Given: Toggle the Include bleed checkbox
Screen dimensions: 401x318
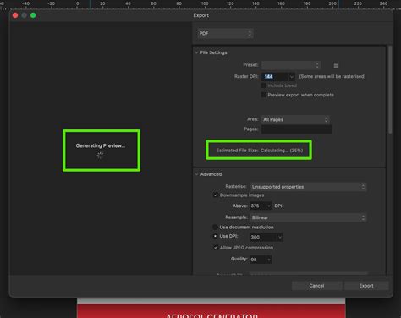Looking at the screenshot, I should pyautogui.click(x=264, y=85).
